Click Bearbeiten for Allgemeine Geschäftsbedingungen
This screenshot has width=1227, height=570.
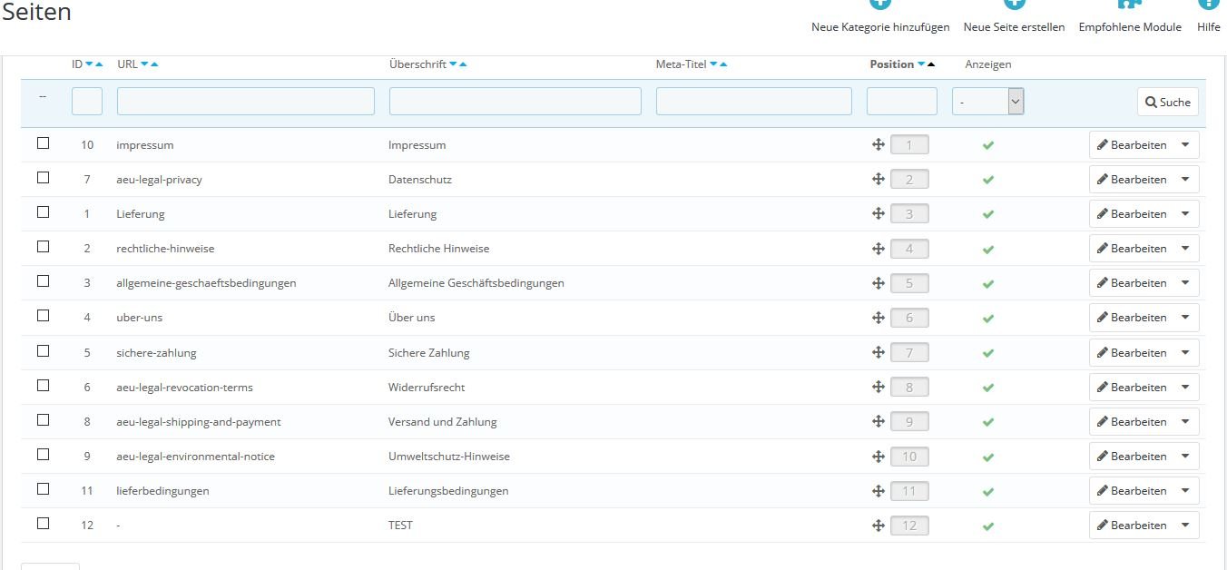(x=1132, y=283)
